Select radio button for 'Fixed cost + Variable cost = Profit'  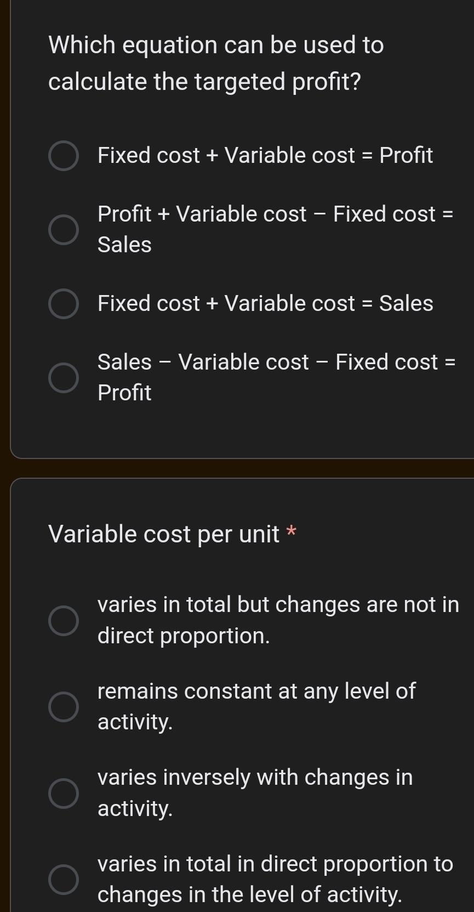tap(64, 156)
